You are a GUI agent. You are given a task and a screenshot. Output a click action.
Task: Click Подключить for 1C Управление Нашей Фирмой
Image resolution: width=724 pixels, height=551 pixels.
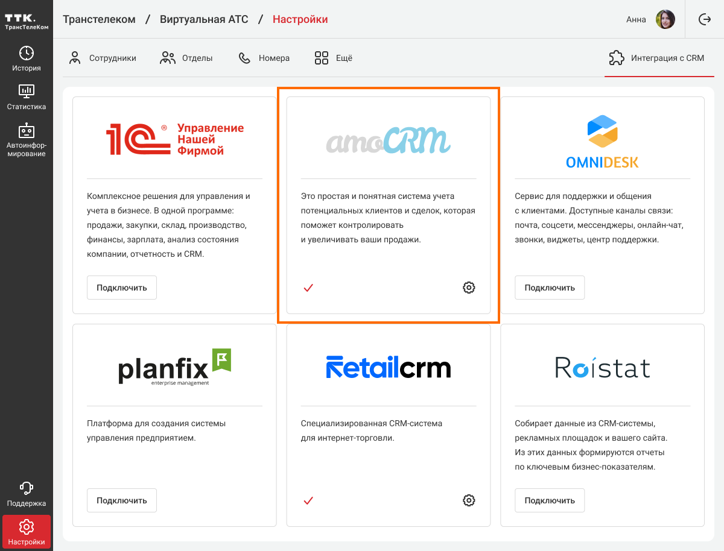[122, 288]
